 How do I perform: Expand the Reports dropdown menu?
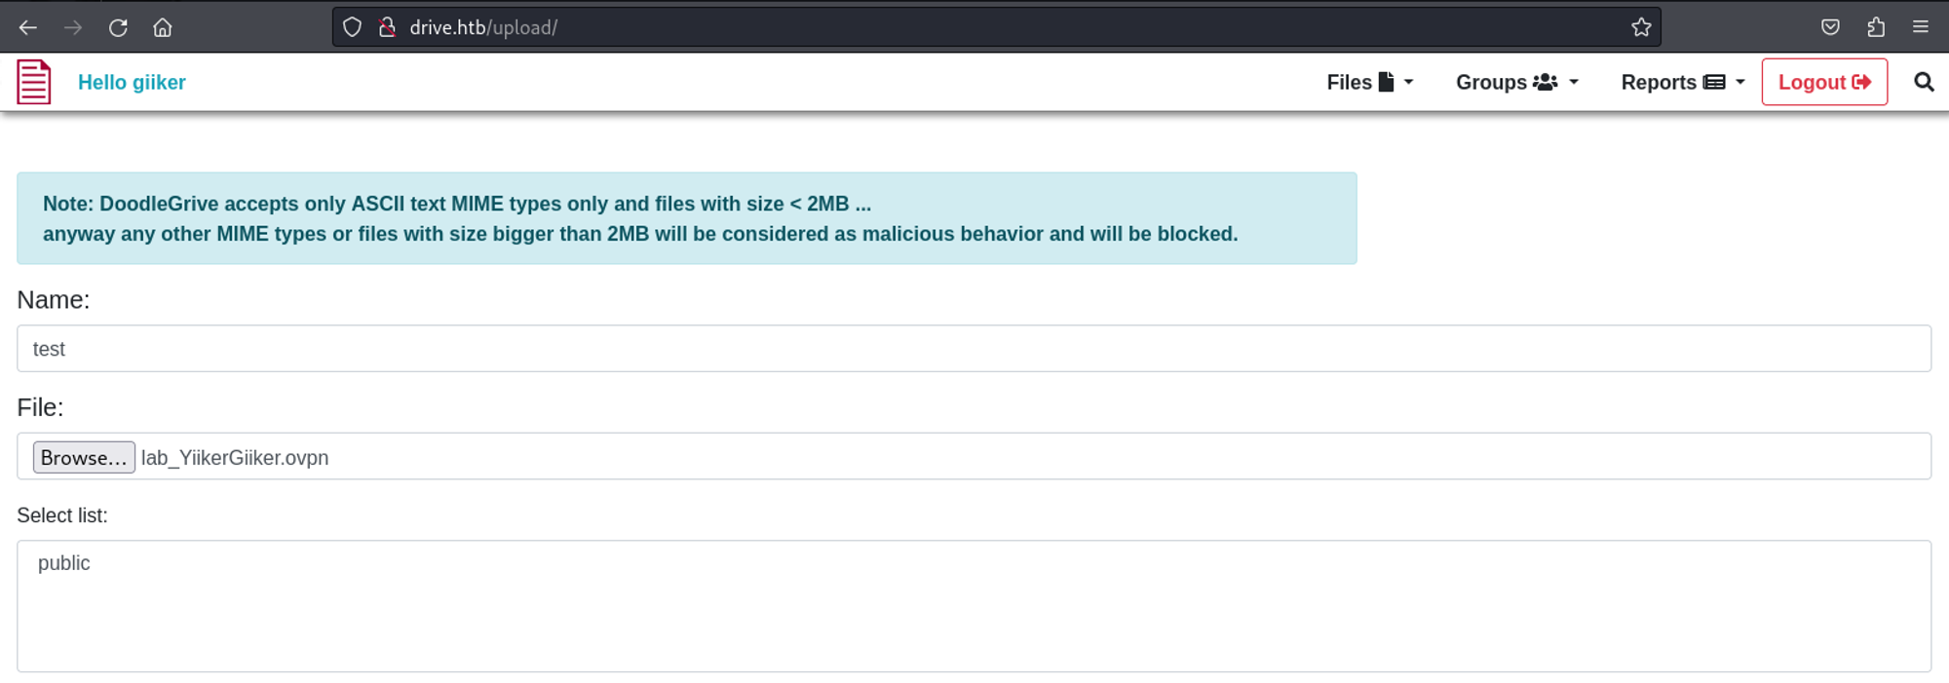pos(1682,83)
